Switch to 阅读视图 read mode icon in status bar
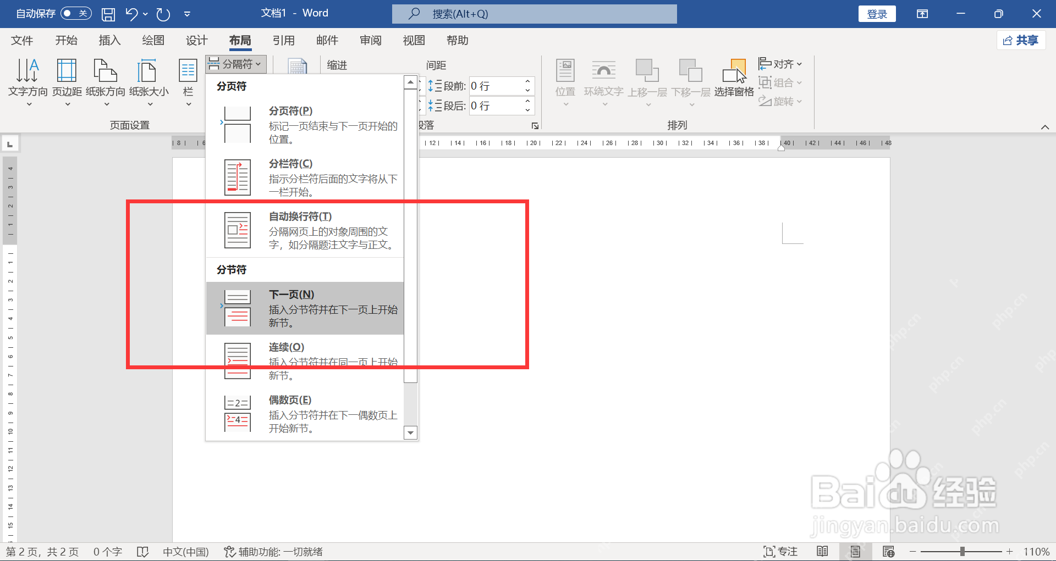 point(822,551)
